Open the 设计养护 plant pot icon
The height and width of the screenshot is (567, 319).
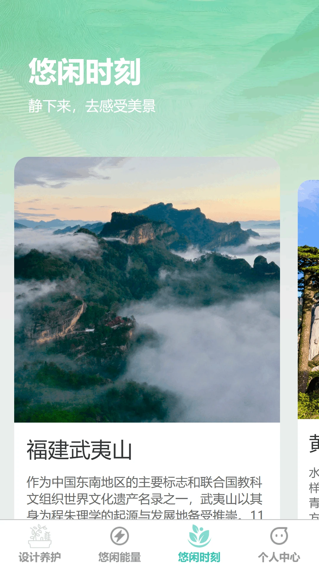click(x=40, y=536)
